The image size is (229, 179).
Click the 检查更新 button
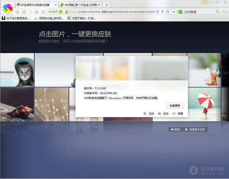(x=175, y=106)
